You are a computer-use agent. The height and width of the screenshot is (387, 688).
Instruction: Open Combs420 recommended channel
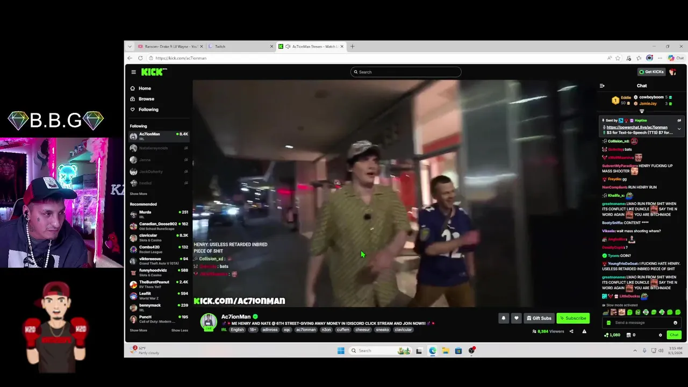tap(159, 249)
